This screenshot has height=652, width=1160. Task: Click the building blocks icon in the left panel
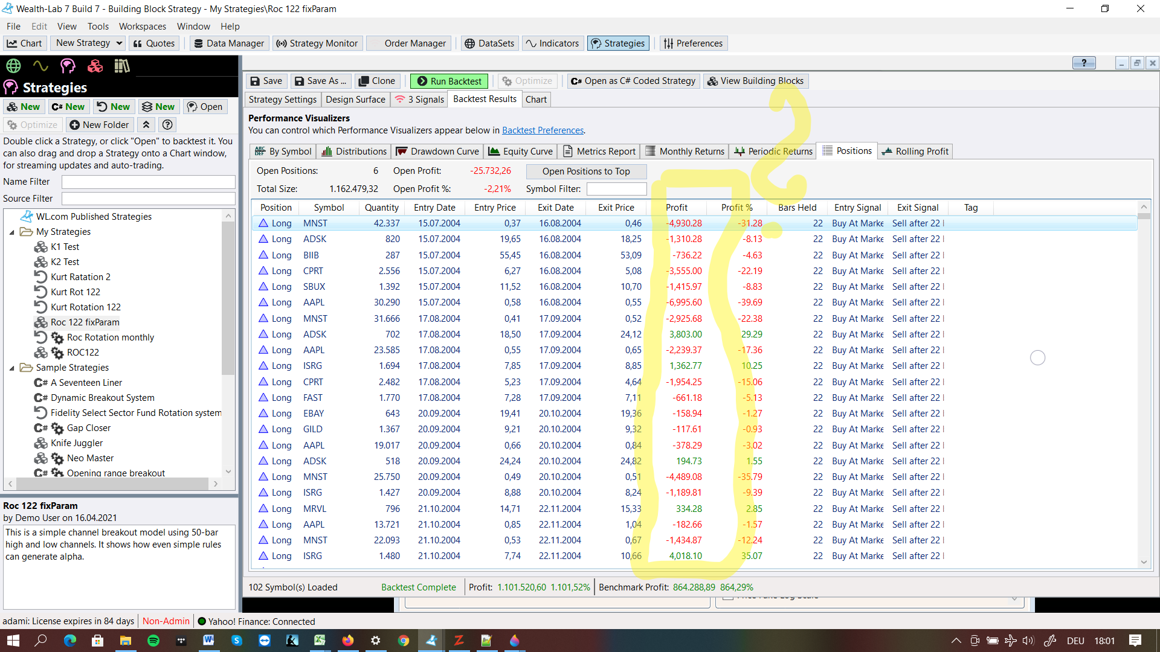(x=95, y=66)
